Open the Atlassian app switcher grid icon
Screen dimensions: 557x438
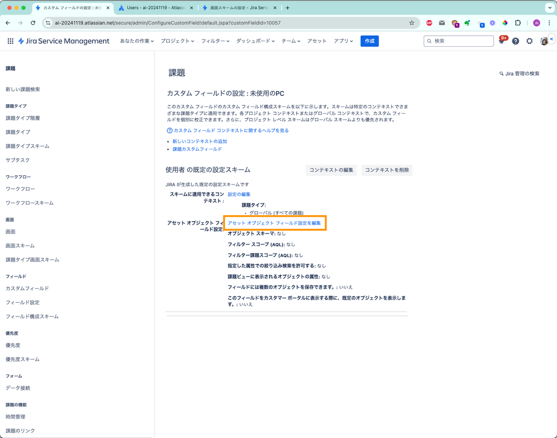point(10,41)
